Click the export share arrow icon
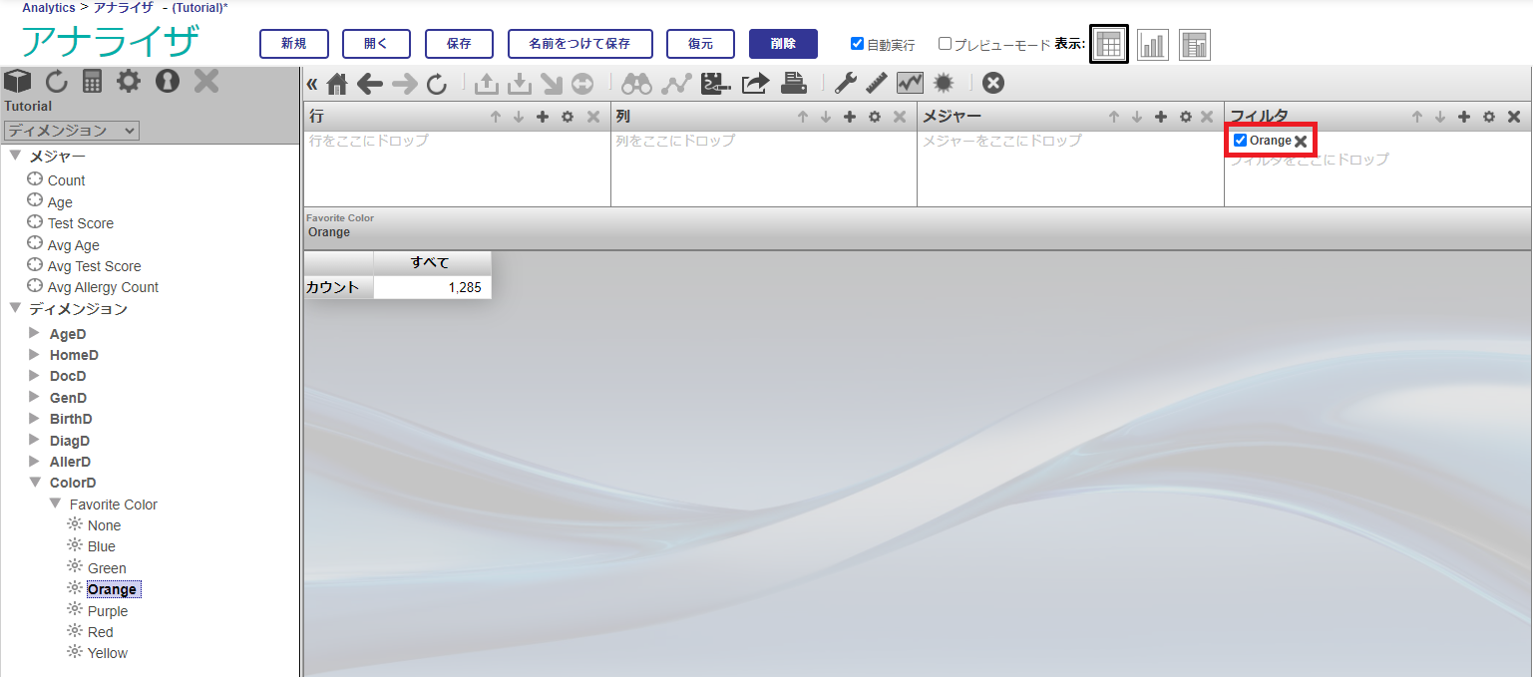This screenshot has width=1533, height=677. coord(755,84)
